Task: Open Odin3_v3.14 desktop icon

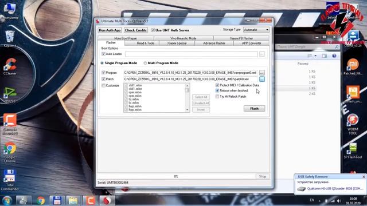Action: 353,38
